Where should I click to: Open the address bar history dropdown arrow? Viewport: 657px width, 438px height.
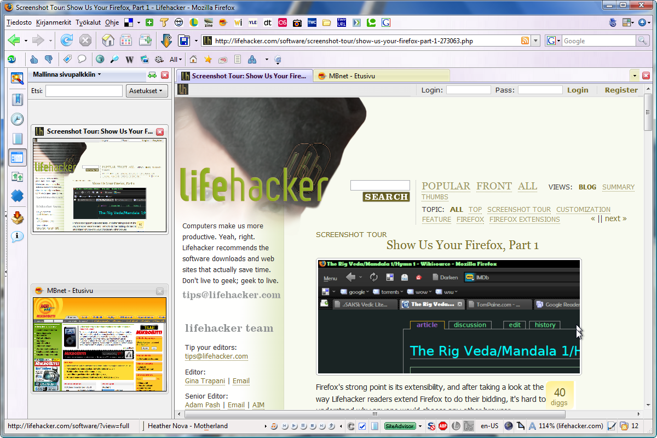pos(536,41)
